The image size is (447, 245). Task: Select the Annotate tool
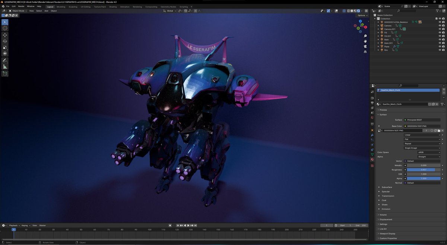5,60
